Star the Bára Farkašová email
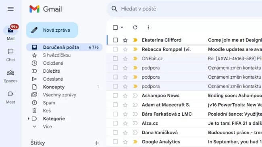Screen dimensions: 262x147 click(125, 114)
